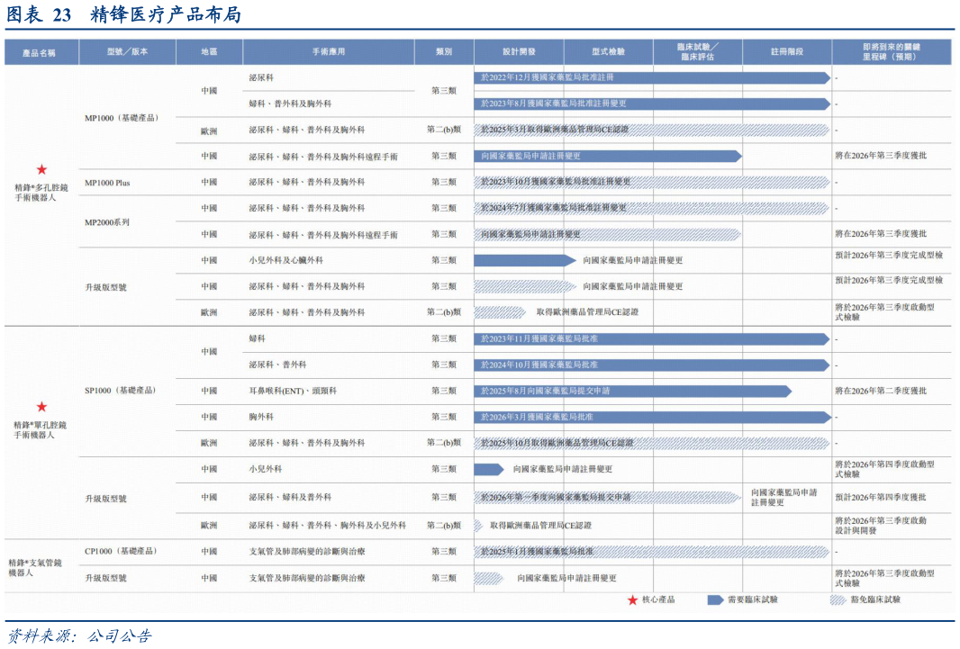
Task: Select the bar 於2026年3月獲國家藥監局批准
Action: pyautogui.click(x=652, y=417)
